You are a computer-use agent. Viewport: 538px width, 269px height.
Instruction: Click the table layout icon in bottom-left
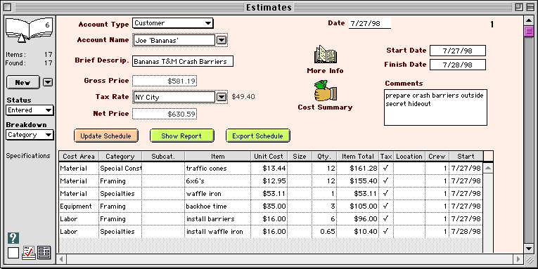point(44,253)
